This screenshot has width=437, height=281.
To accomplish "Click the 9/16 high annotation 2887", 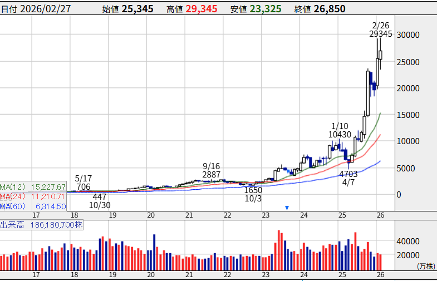I will point(212,175).
